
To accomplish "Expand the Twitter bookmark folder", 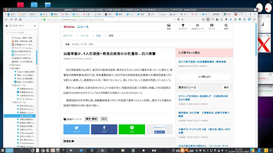I will point(10,65).
